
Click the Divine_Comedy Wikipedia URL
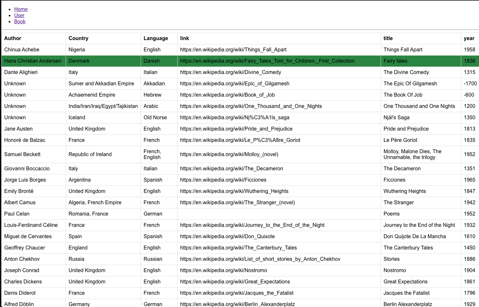231,72
